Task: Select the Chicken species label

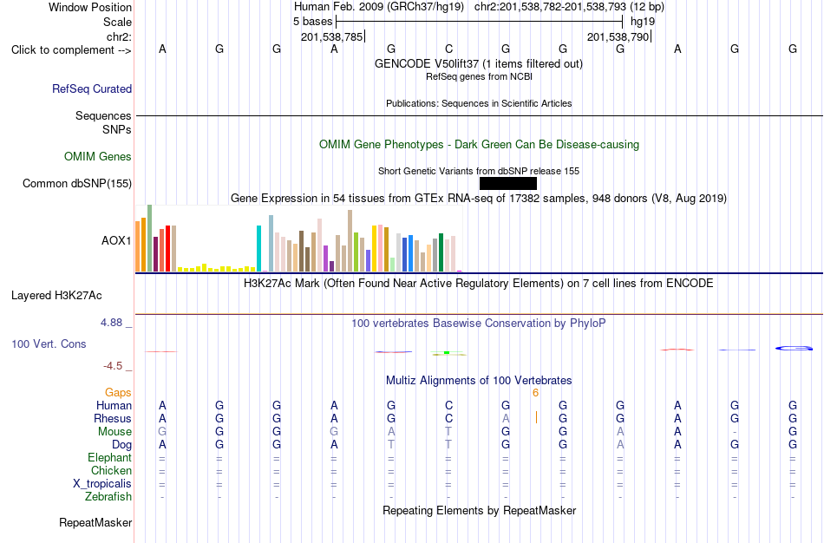Action: [x=111, y=470]
